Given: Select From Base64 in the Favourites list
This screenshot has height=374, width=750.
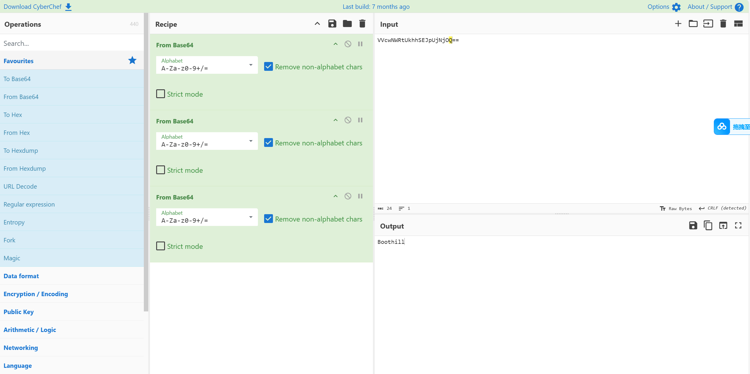Looking at the screenshot, I should [72, 97].
